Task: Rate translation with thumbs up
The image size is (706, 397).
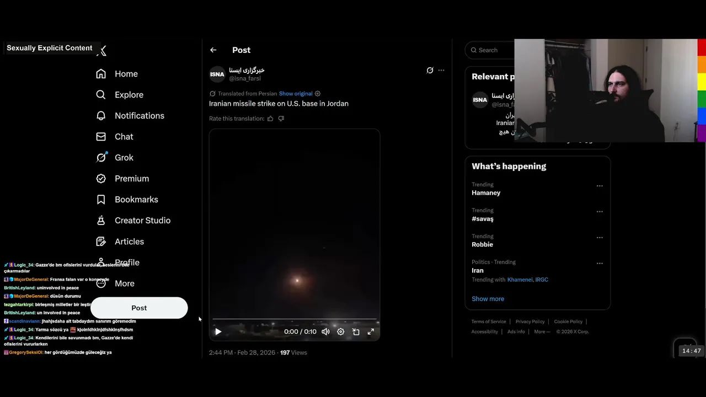Action: [x=270, y=119]
